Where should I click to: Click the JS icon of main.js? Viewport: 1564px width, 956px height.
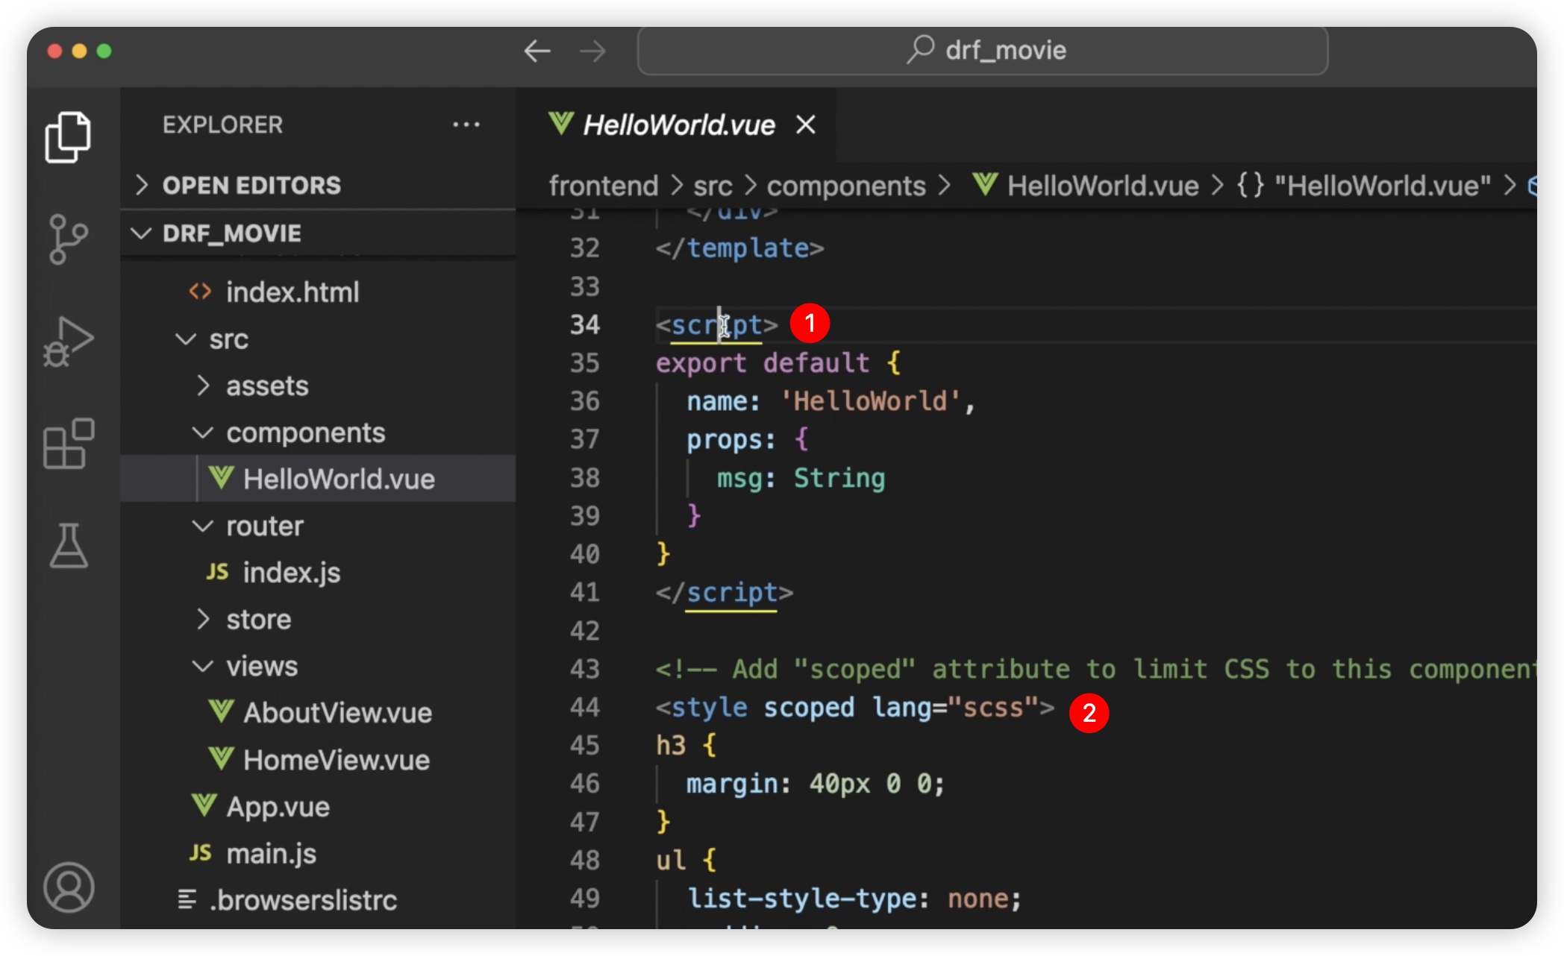tap(200, 853)
